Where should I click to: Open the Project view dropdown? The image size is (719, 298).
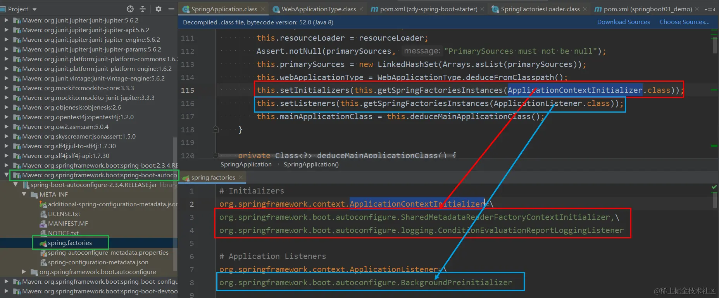[x=34, y=9]
